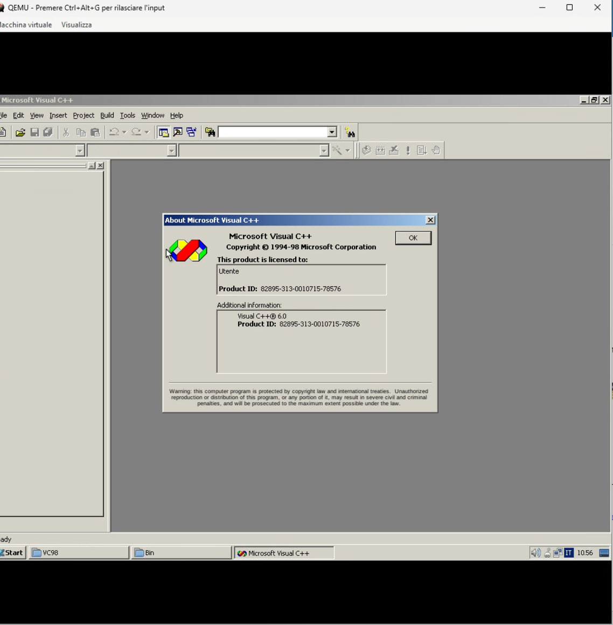
Task: Toggle the Workspace window icon
Action: [x=164, y=132]
